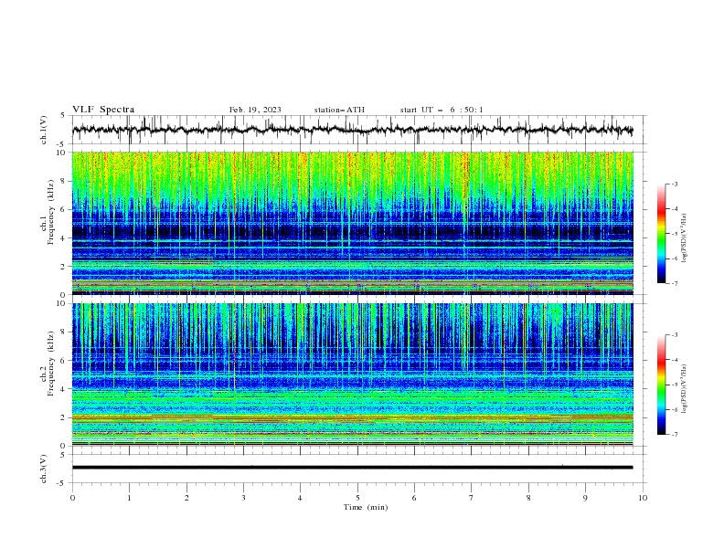Click the time axis tick label '3'
This screenshot has width=724, height=559.
[243, 498]
